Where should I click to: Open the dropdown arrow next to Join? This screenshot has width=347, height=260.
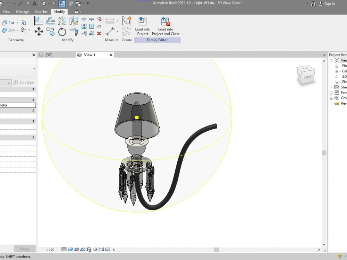coord(18,30)
